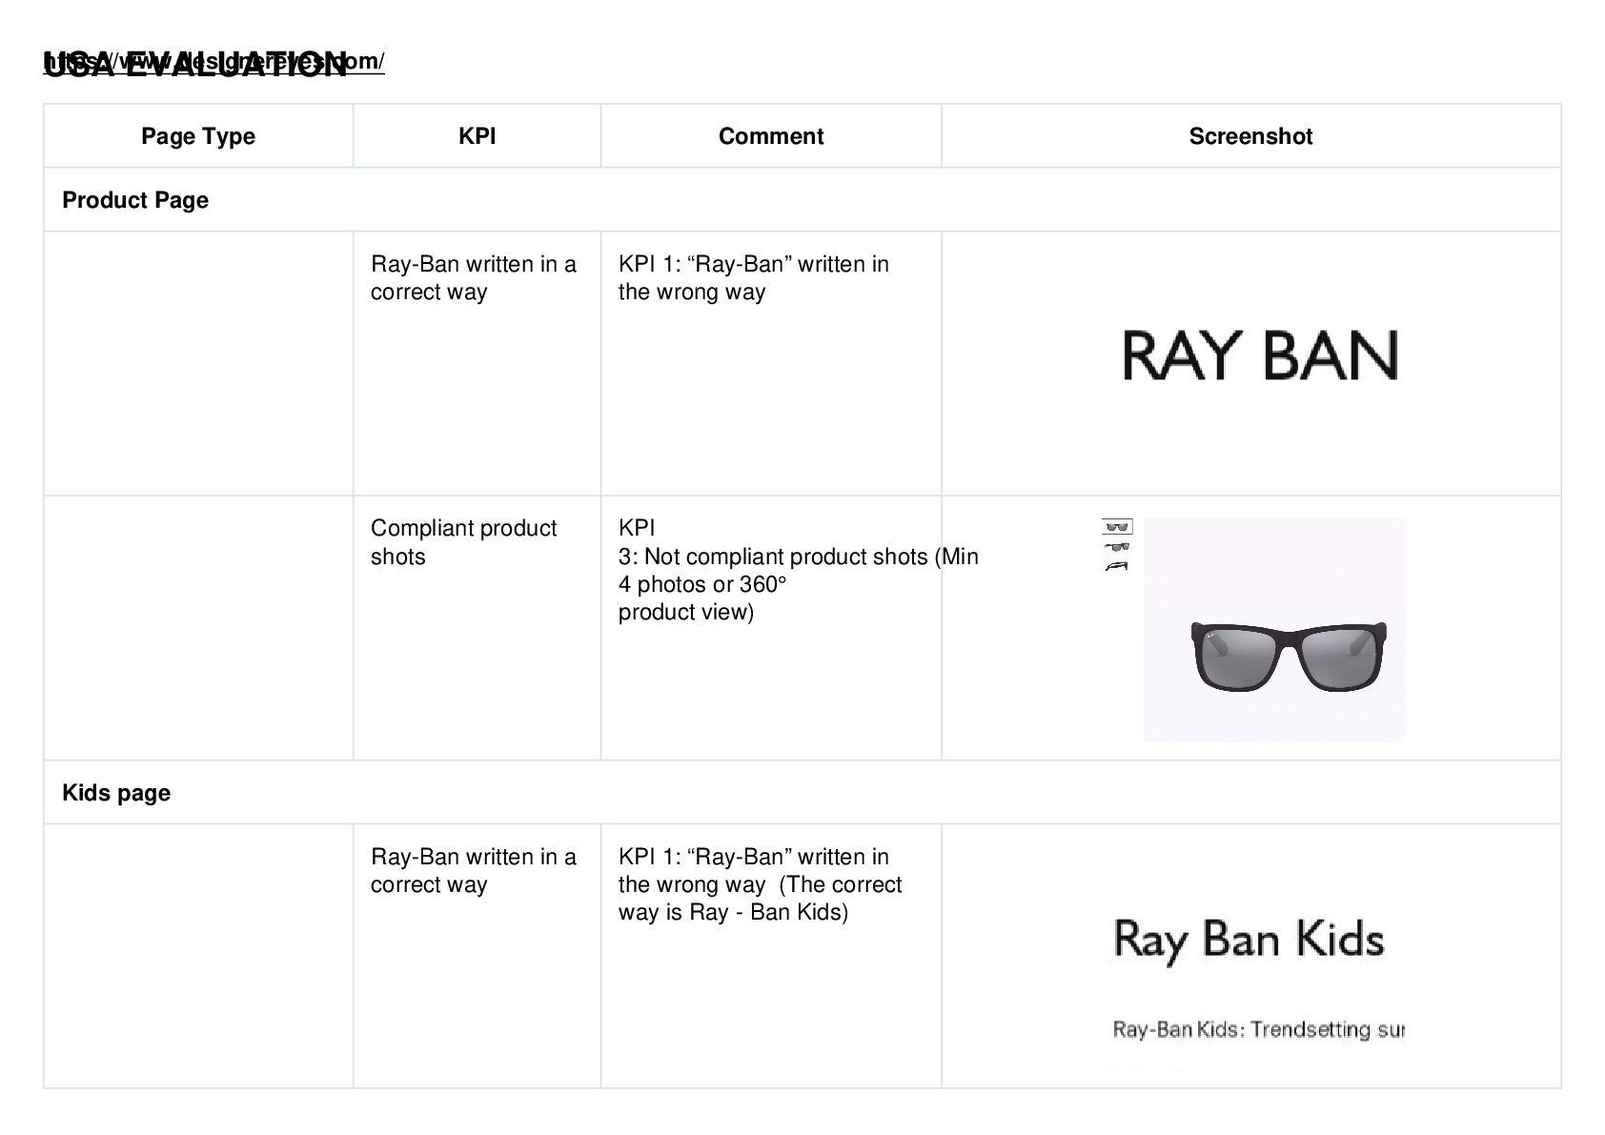Click the 'Ray-Ban Kids: Trendsetting' caption text
The image size is (1605, 1135).
click(x=1258, y=1029)
